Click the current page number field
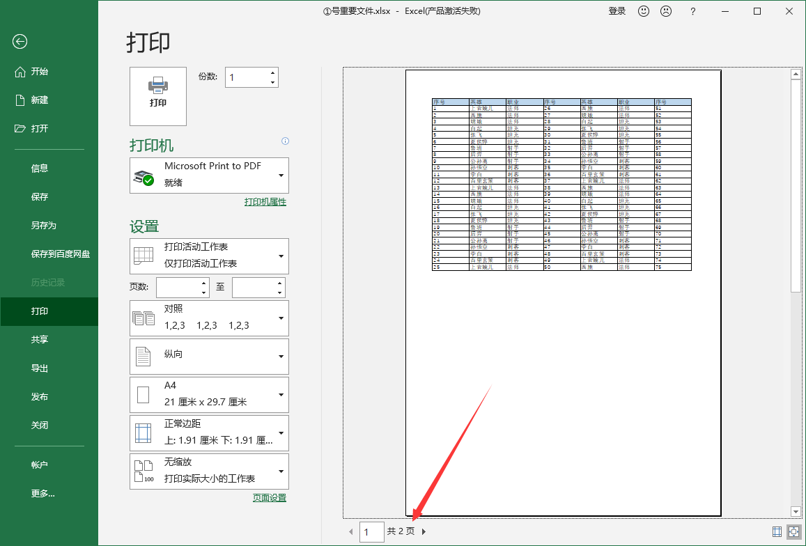The height and width of the screenshot is (546, 806). 371,532
